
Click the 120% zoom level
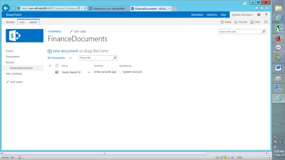pyautogui.click(x=239, y=157)
